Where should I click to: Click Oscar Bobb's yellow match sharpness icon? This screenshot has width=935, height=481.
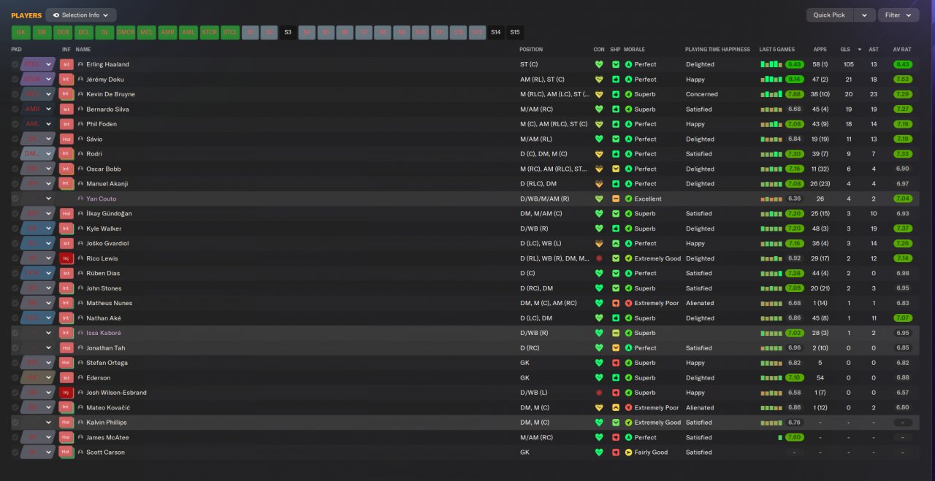pos(616,169)
